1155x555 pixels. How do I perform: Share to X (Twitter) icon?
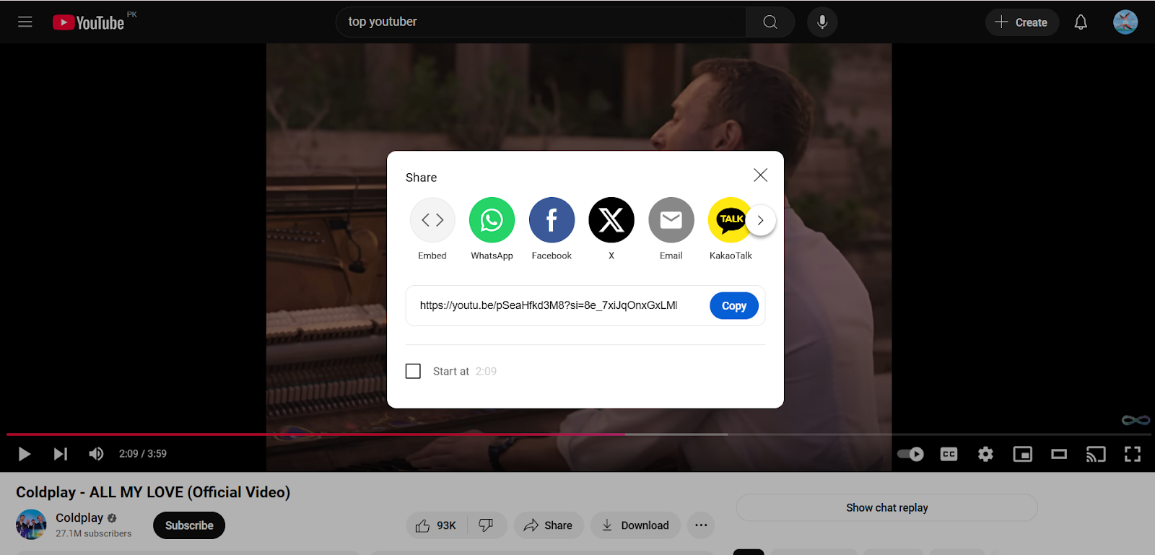(611, 220)
